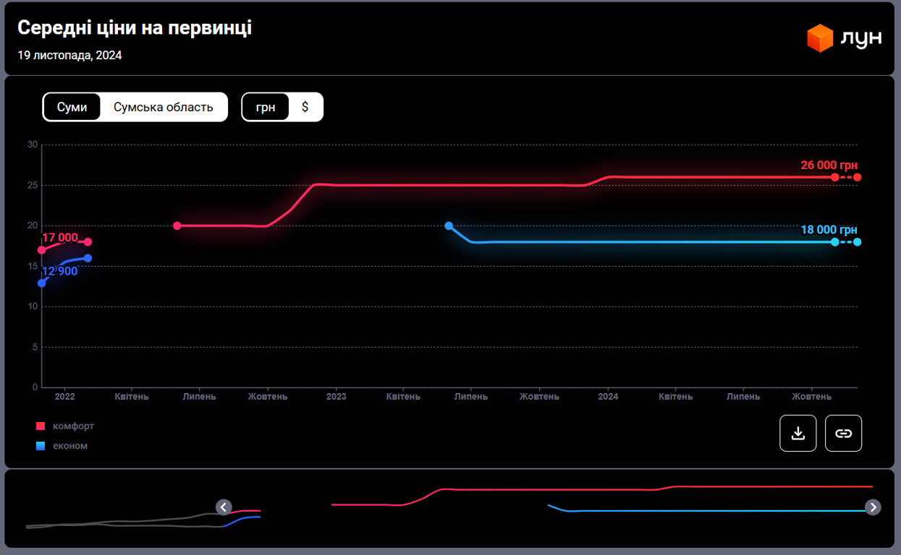Click the red комфорт legend swatch
Viewport: 901px width, 555px height.
(41, 426)
